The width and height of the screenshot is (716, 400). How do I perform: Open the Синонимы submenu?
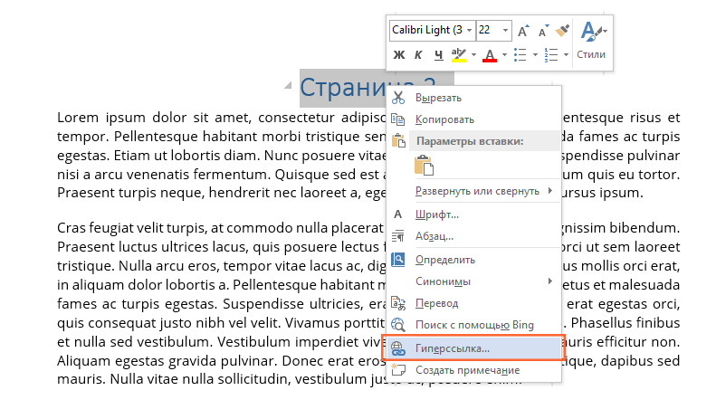click(473, 281)
